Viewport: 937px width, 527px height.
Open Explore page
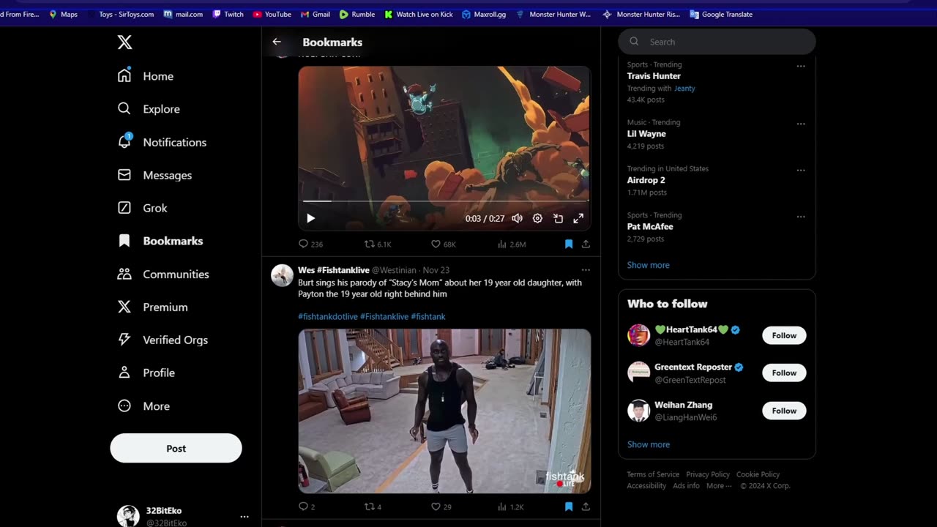pos(149,109)
